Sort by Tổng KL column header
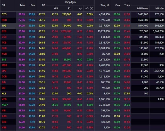165x131 pixels. click(x=105, y=5)
